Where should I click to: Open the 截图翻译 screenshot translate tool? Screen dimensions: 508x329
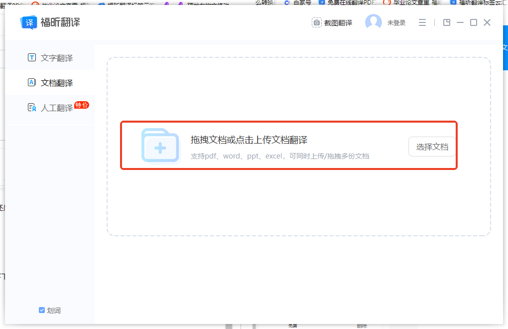point(332,23)
